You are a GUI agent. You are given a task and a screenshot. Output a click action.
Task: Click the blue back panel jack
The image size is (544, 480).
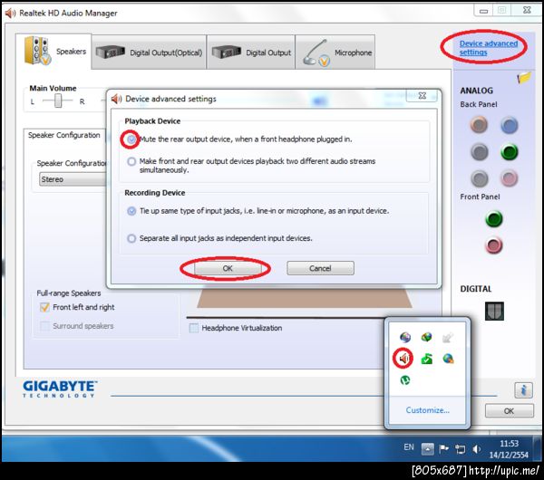click(x=509, y=125)
